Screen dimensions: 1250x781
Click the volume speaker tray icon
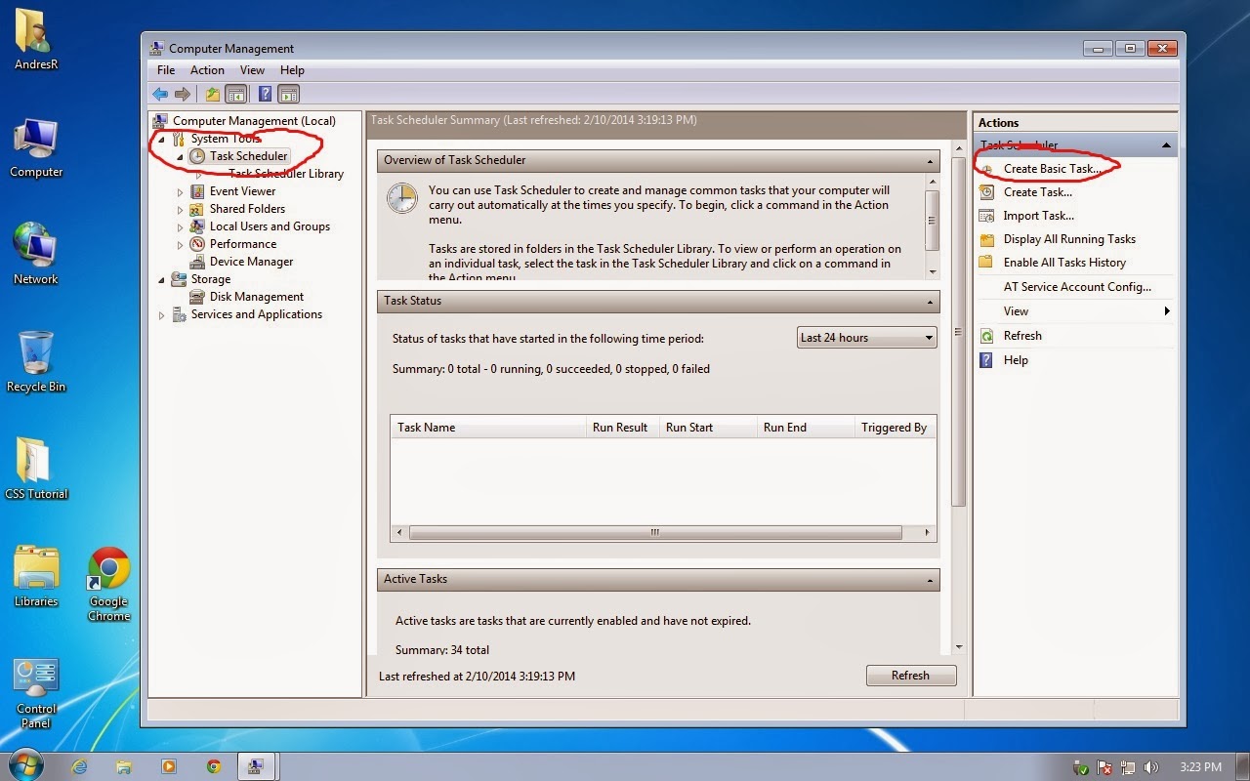pyautogui.click(x=1150, y=767)
